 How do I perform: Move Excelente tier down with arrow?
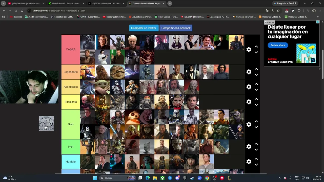coord(256,105)
